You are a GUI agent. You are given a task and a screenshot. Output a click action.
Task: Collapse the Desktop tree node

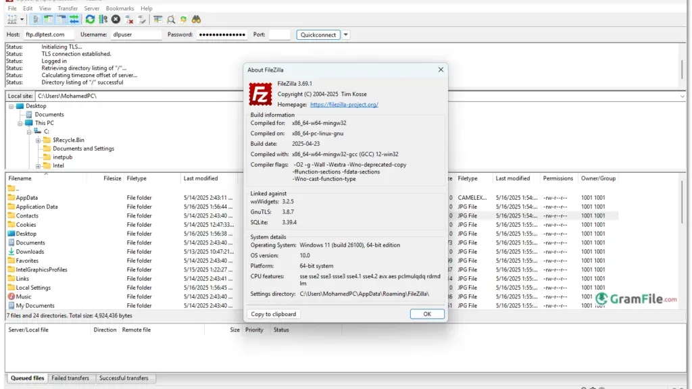11,106
